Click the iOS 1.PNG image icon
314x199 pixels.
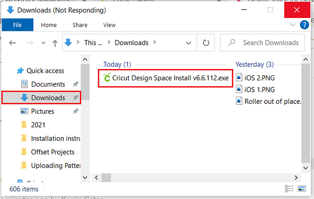pos(239,89)
